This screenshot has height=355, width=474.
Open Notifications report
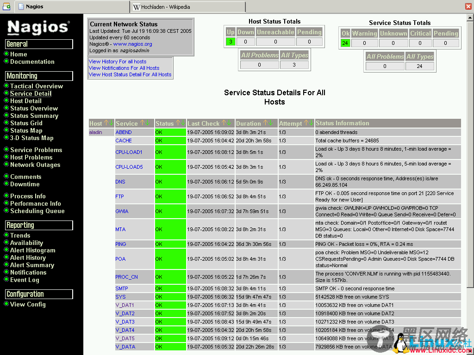click(x=28, y=273)
